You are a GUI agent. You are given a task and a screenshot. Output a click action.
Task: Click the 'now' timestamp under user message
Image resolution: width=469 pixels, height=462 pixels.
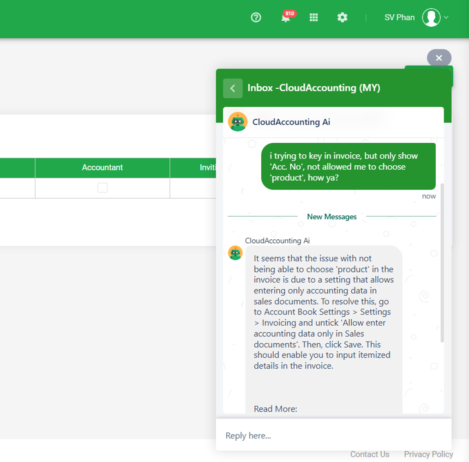coord(429,196)
